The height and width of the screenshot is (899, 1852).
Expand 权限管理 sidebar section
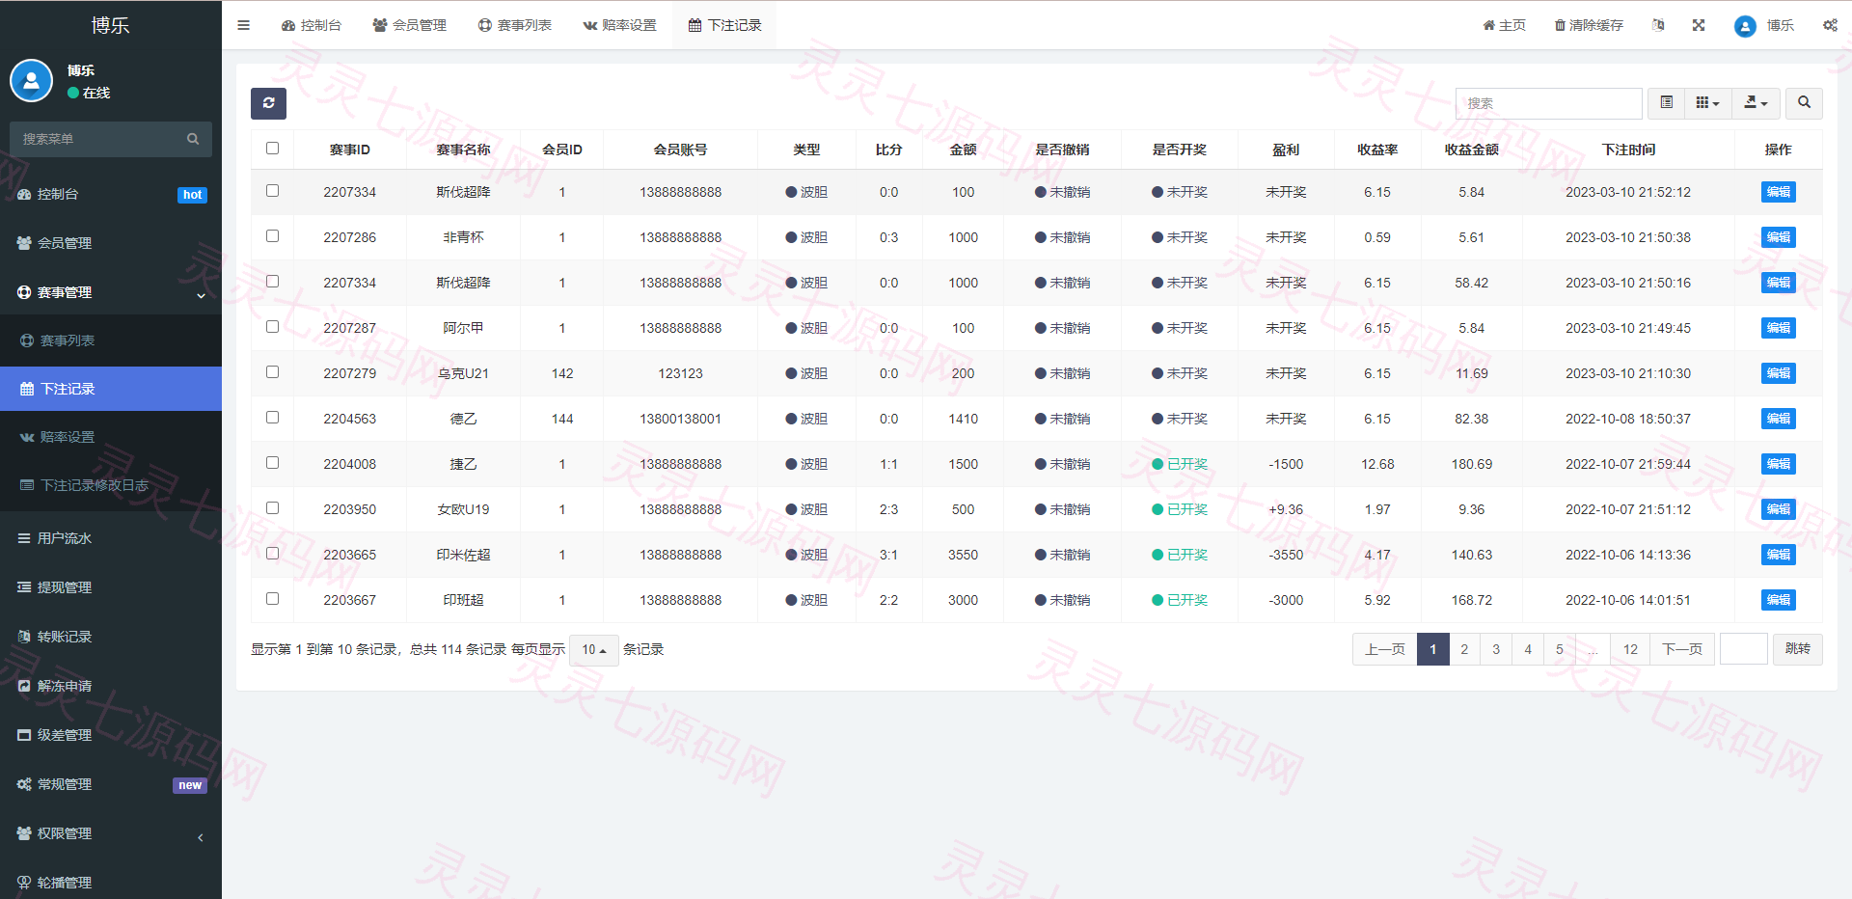[111, 833]
